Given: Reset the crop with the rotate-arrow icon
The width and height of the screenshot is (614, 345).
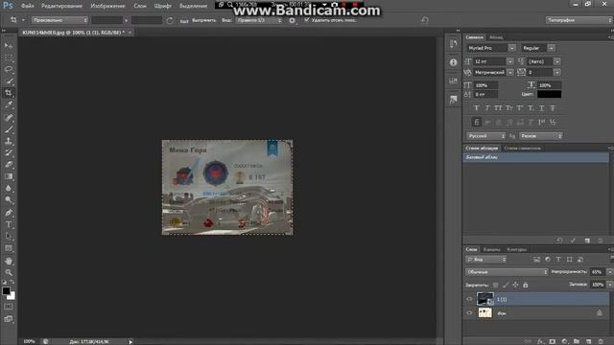Looking at the screenshot, I should point(425,20).
